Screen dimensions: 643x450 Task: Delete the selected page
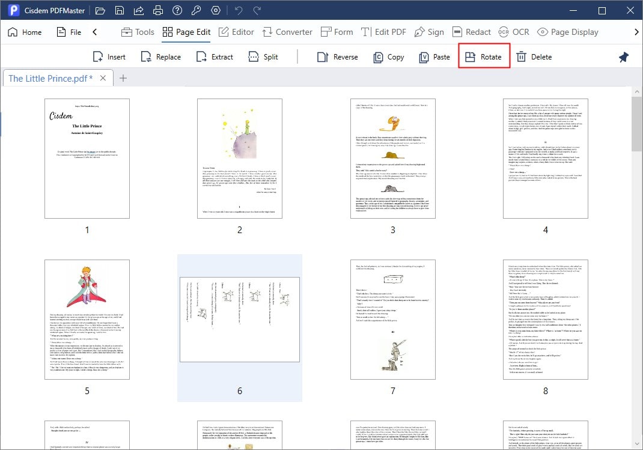pyautogui.click(x=534, y=57)
